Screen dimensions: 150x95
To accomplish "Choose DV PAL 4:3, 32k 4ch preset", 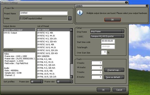I will coord(53,68).
